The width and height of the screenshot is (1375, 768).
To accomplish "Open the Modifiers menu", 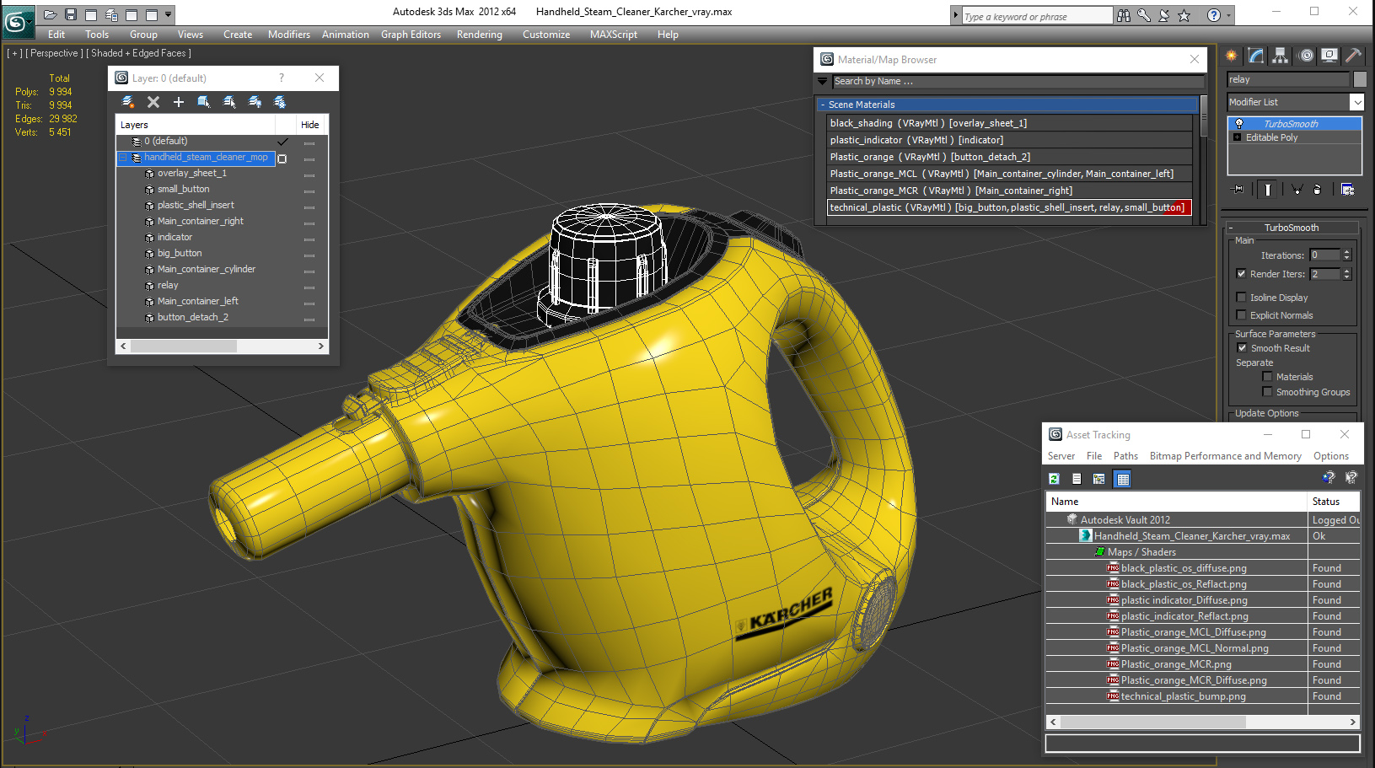I will click(289, 35).
